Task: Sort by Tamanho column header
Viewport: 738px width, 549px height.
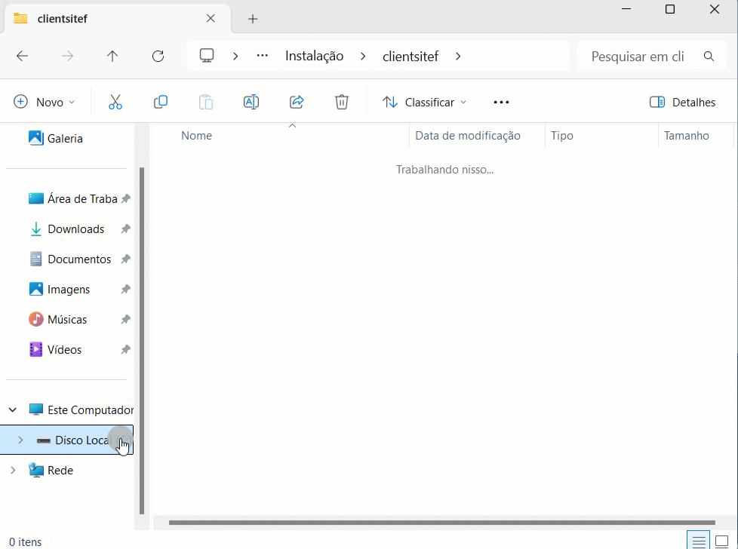Action: (686, 136)
